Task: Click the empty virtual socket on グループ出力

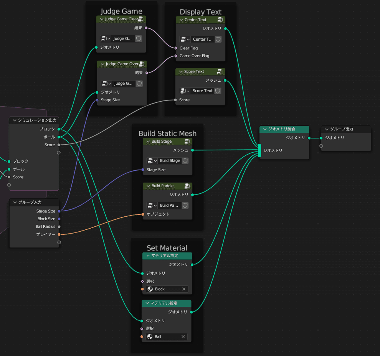Action: [321, 146]
